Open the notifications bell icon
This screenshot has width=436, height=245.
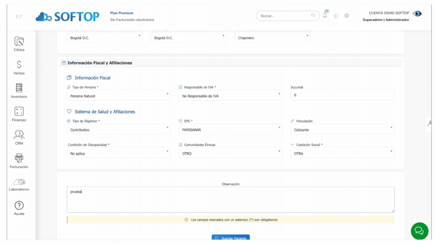pos(325,16)
